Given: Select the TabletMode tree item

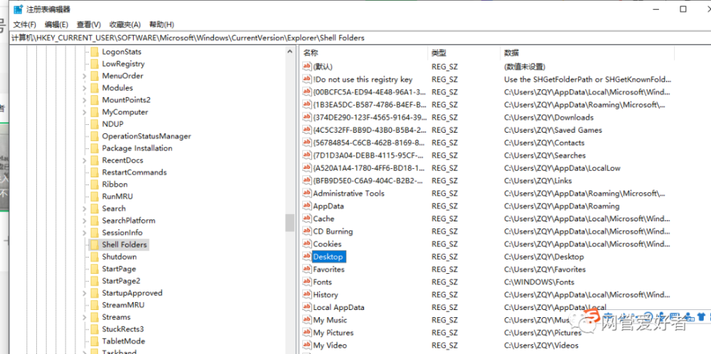Looking at the screenshot, I should 123,341.
